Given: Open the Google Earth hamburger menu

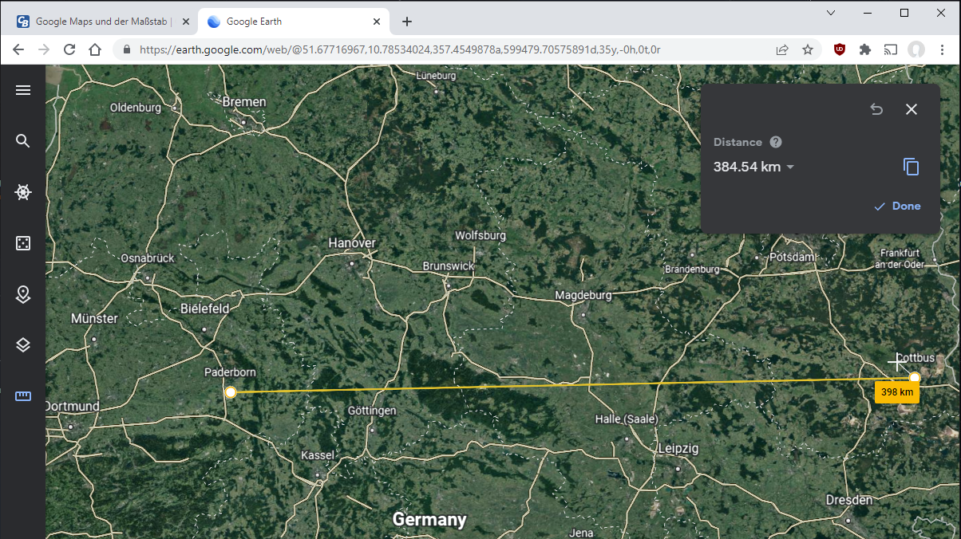Looking at the screenshot, I should point(23,90).
